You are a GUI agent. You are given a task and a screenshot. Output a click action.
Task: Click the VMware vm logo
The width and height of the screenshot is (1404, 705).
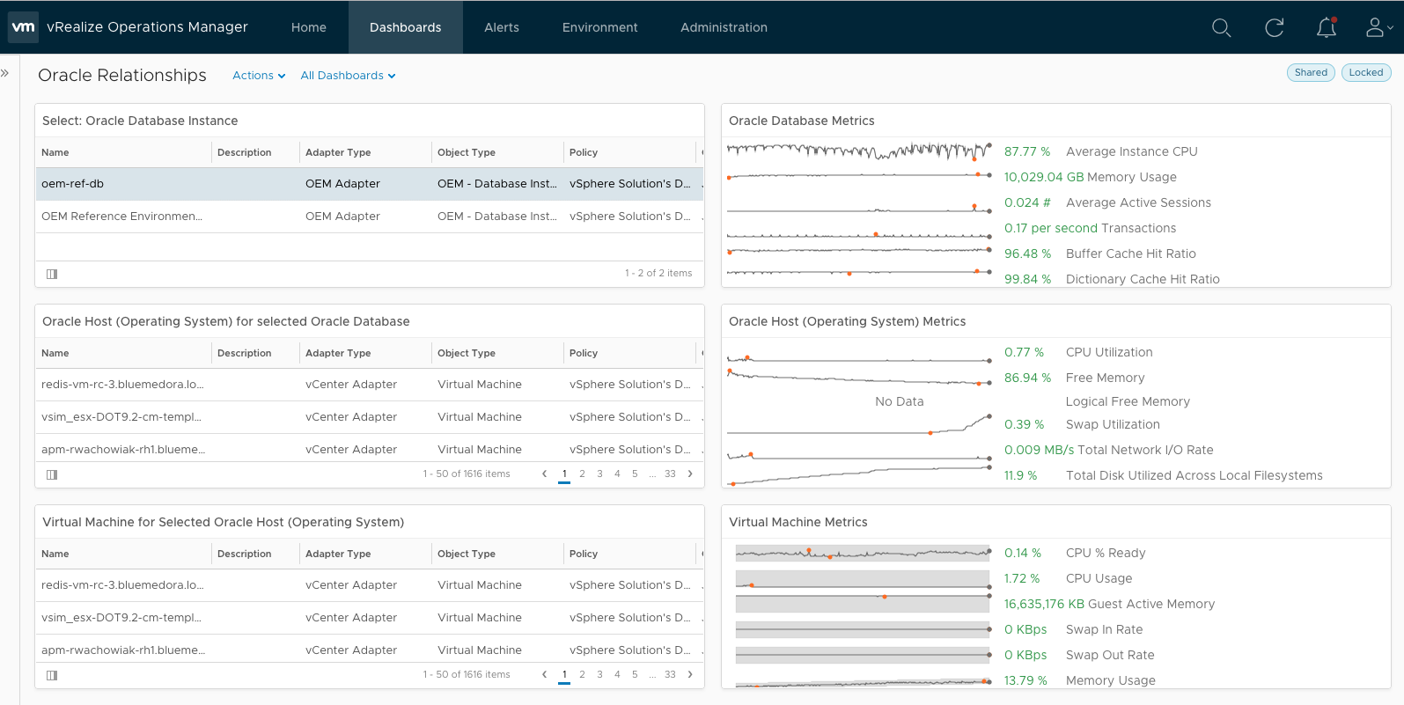[23, 27]
